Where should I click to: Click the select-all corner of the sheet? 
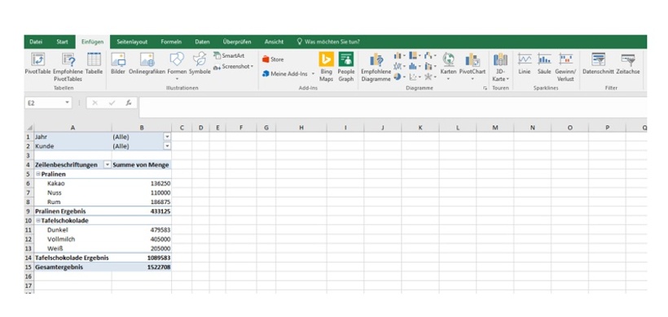coord(29,128)
